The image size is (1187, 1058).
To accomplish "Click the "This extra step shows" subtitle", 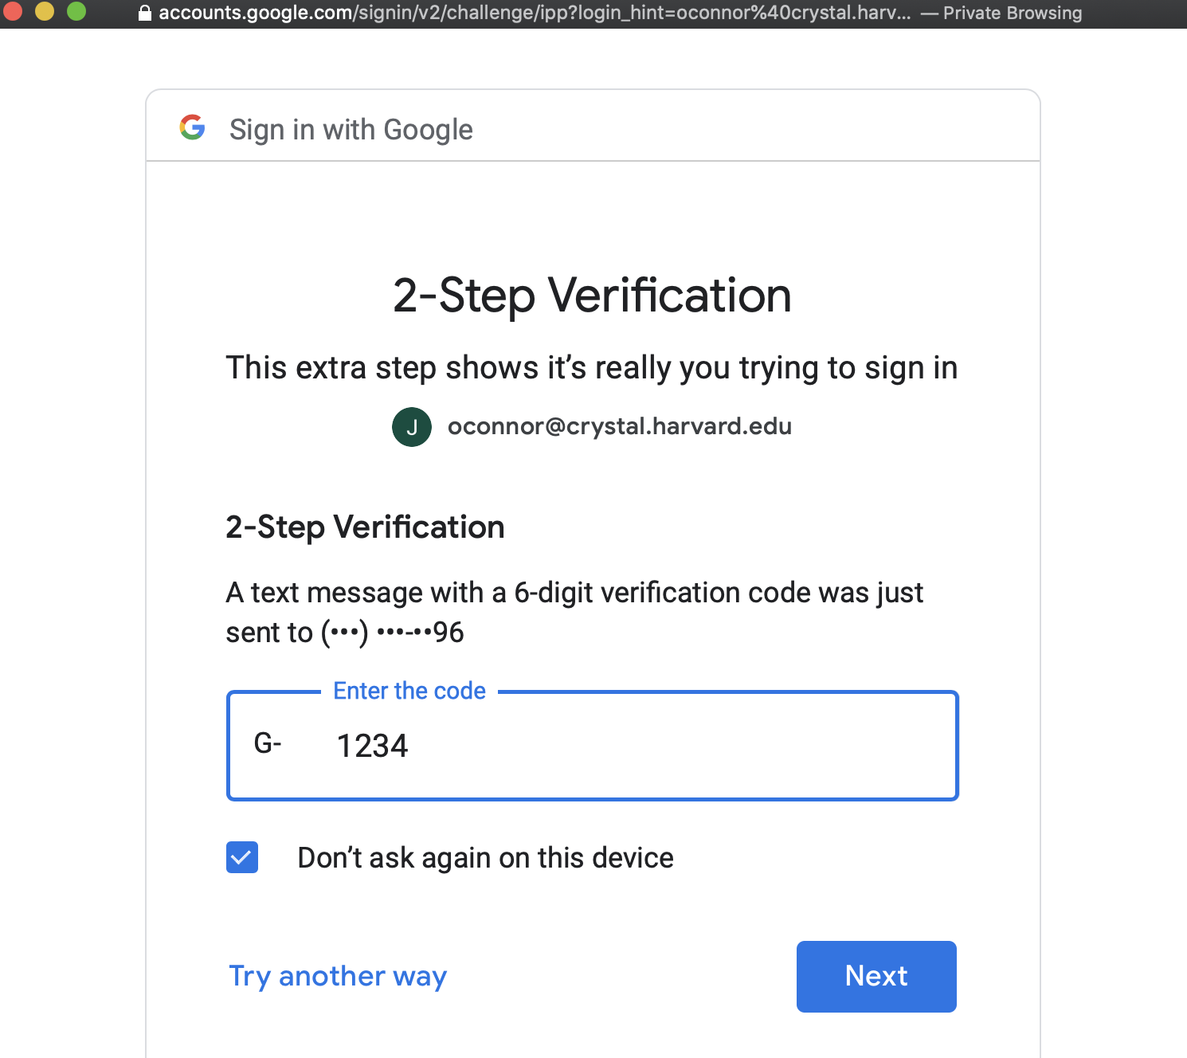I will pos(591,368).
